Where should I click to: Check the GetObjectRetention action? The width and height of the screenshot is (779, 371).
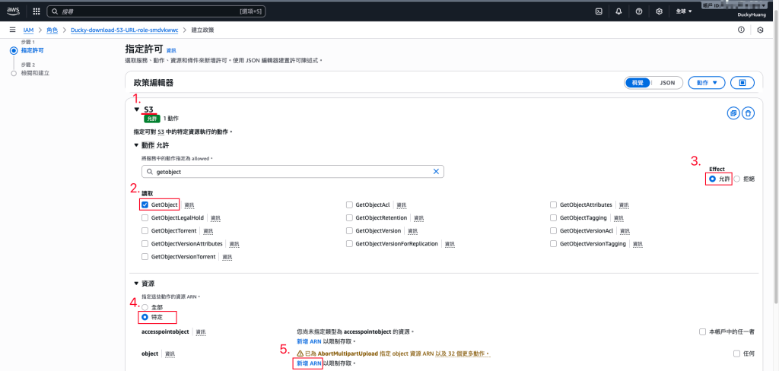click(349, 217)
